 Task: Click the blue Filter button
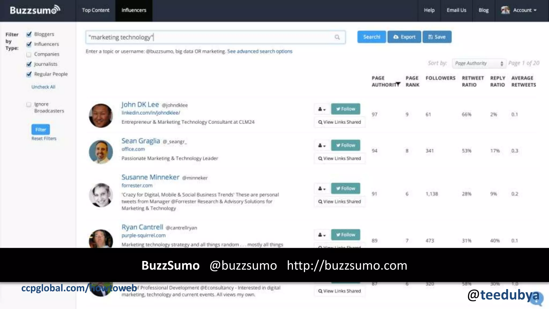point(41,130)
